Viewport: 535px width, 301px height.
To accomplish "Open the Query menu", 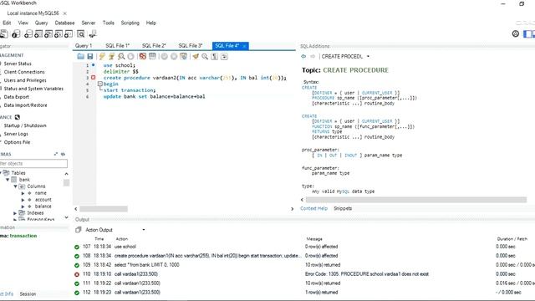I will click(x=41, y=23).
